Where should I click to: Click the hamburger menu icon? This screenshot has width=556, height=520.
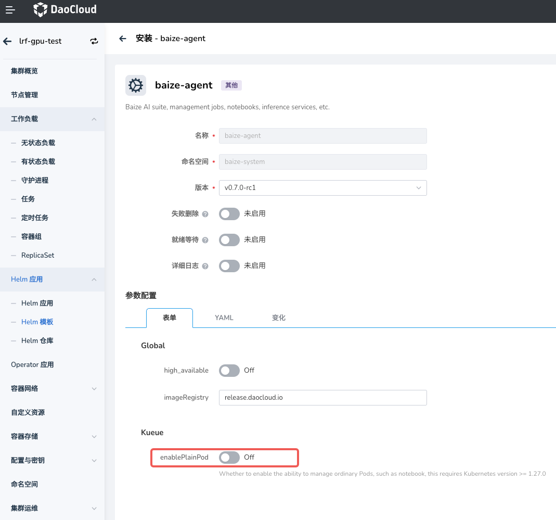pyautogui.click(x=10, y=10)
